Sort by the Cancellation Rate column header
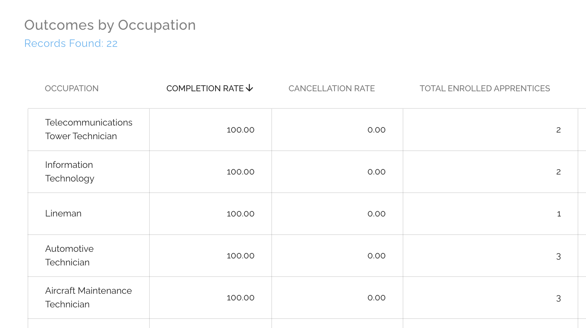586x328 pixels. pyautogui.click(x=331, y=88)
